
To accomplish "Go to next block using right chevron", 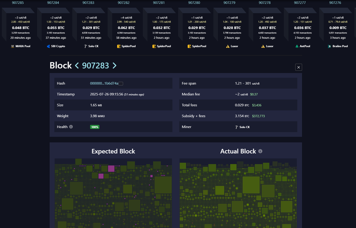I will click(115, 66).
